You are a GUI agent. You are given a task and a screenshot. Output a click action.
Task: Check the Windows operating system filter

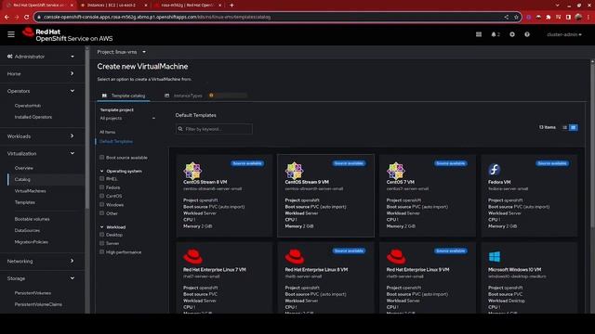[101, 204]
